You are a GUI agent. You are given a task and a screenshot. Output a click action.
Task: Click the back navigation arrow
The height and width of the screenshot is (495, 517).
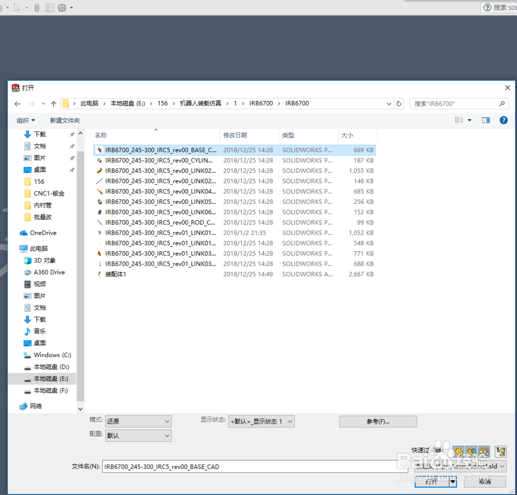click(x=18, y=104)
